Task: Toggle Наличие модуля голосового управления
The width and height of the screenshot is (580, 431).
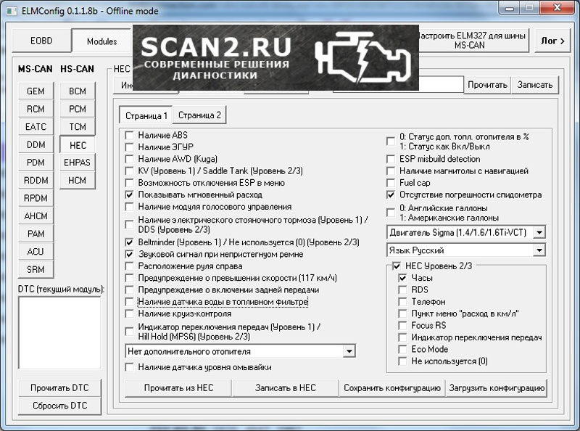Action: click(x=129, y=207)
